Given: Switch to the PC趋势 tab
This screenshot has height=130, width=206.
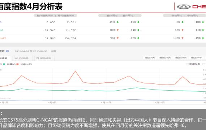Looking at the screenshot, I should pos(22,58).
